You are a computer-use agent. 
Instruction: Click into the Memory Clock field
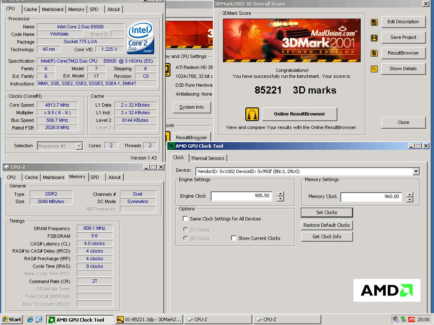tap(371, 197)
